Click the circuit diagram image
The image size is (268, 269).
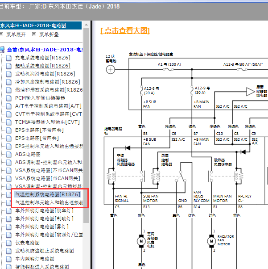click(183, 156)
